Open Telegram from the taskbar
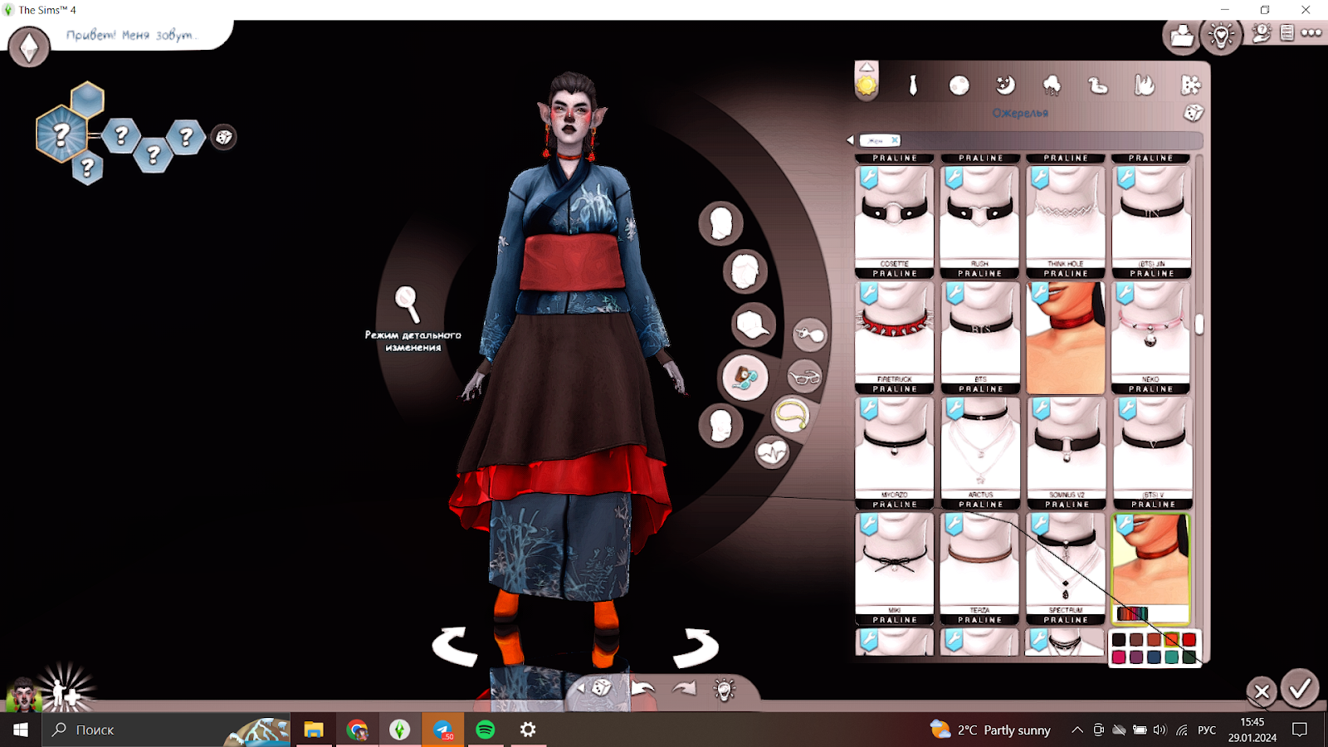 442,730
